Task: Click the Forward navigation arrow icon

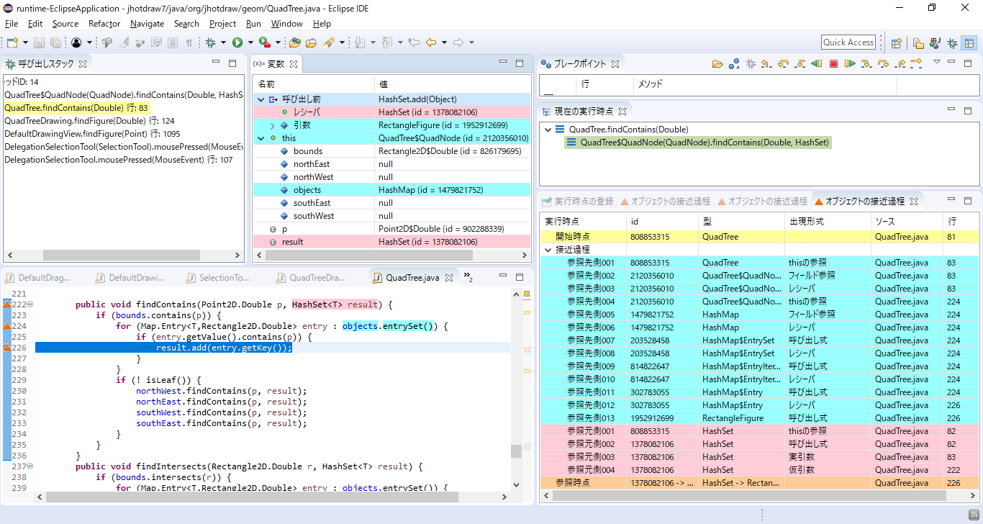Action: tap(458, 42)
